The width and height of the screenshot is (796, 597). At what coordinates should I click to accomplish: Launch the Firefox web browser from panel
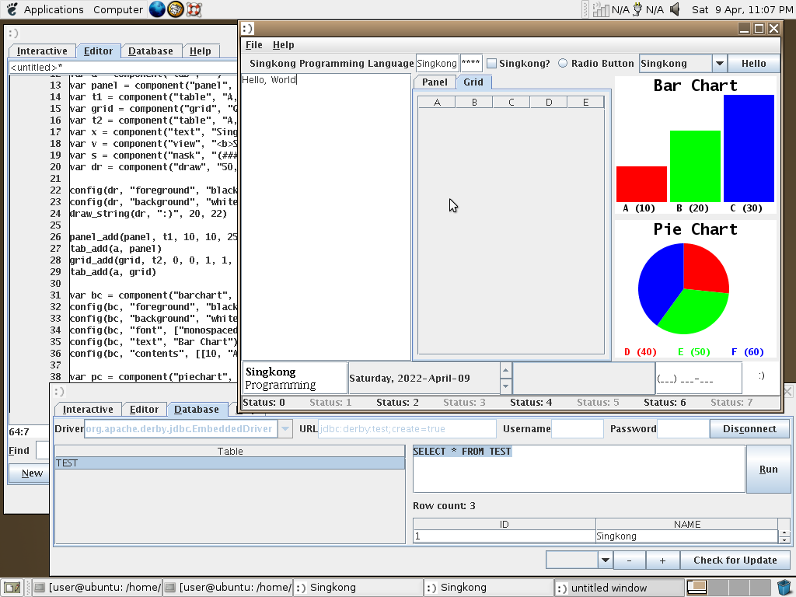click(157, 9)
